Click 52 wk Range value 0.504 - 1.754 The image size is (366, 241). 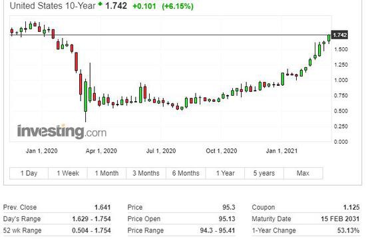[91, 230]
